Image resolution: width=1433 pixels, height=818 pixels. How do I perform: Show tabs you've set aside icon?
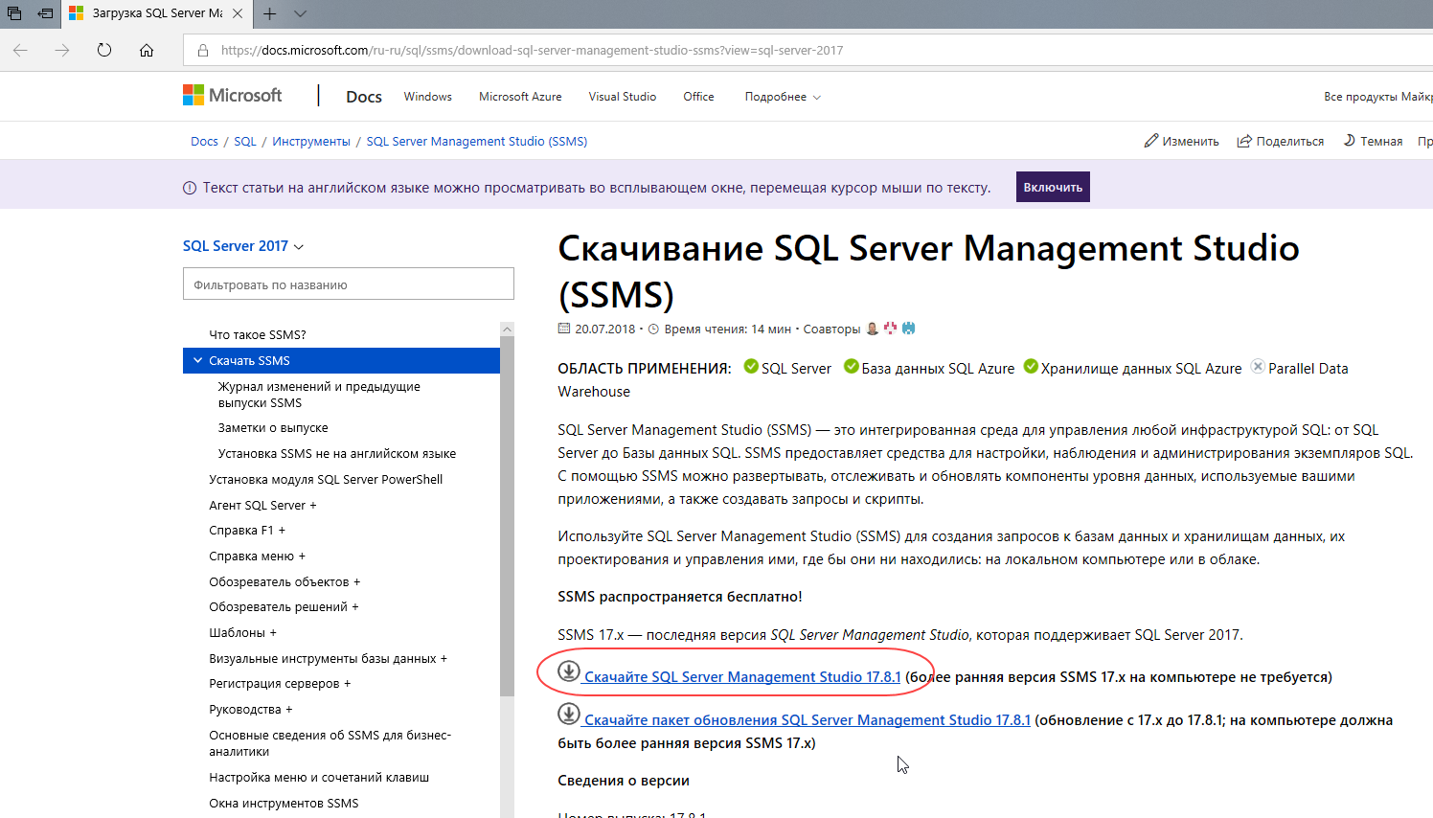tap(14, 13)
